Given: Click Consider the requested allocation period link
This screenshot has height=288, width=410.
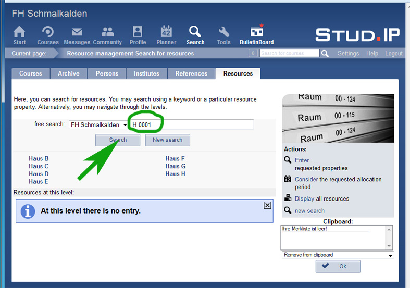Looking at the screenshot, I should tap(306, 179).
